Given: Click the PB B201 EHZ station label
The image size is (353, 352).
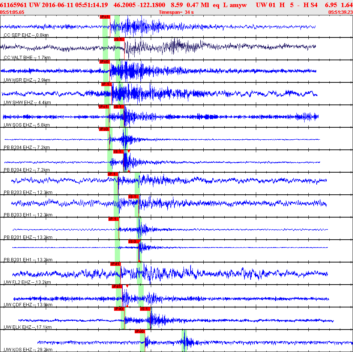Looking at the screenshot, I should [28, 237].
